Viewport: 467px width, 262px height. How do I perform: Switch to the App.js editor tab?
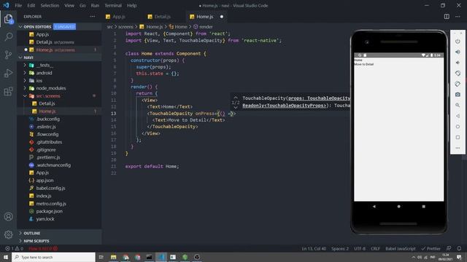point(118,17)
